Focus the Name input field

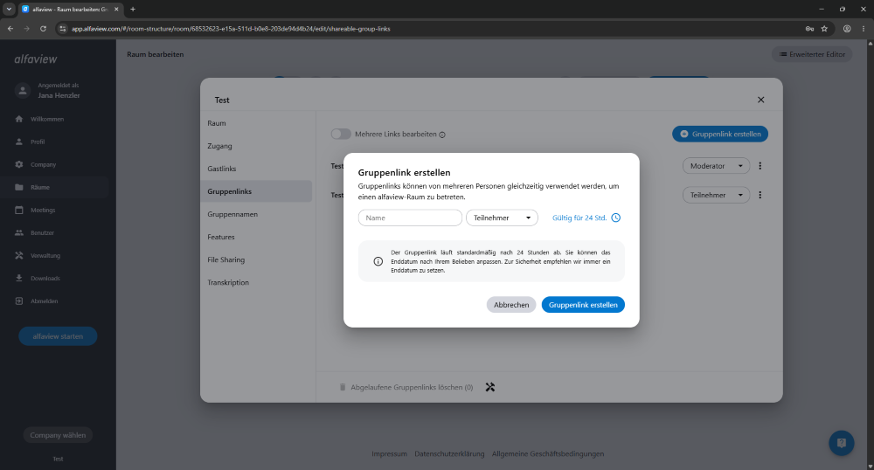(x=410, y=218)
